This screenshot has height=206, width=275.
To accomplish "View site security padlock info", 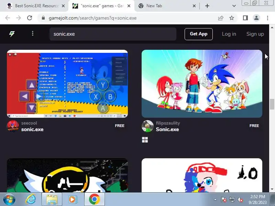I will click(43, 18).
